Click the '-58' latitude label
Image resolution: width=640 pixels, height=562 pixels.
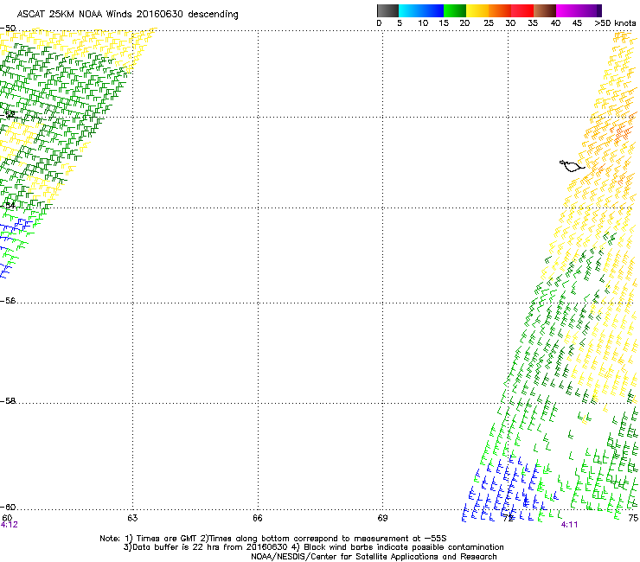tap(8, 401)
